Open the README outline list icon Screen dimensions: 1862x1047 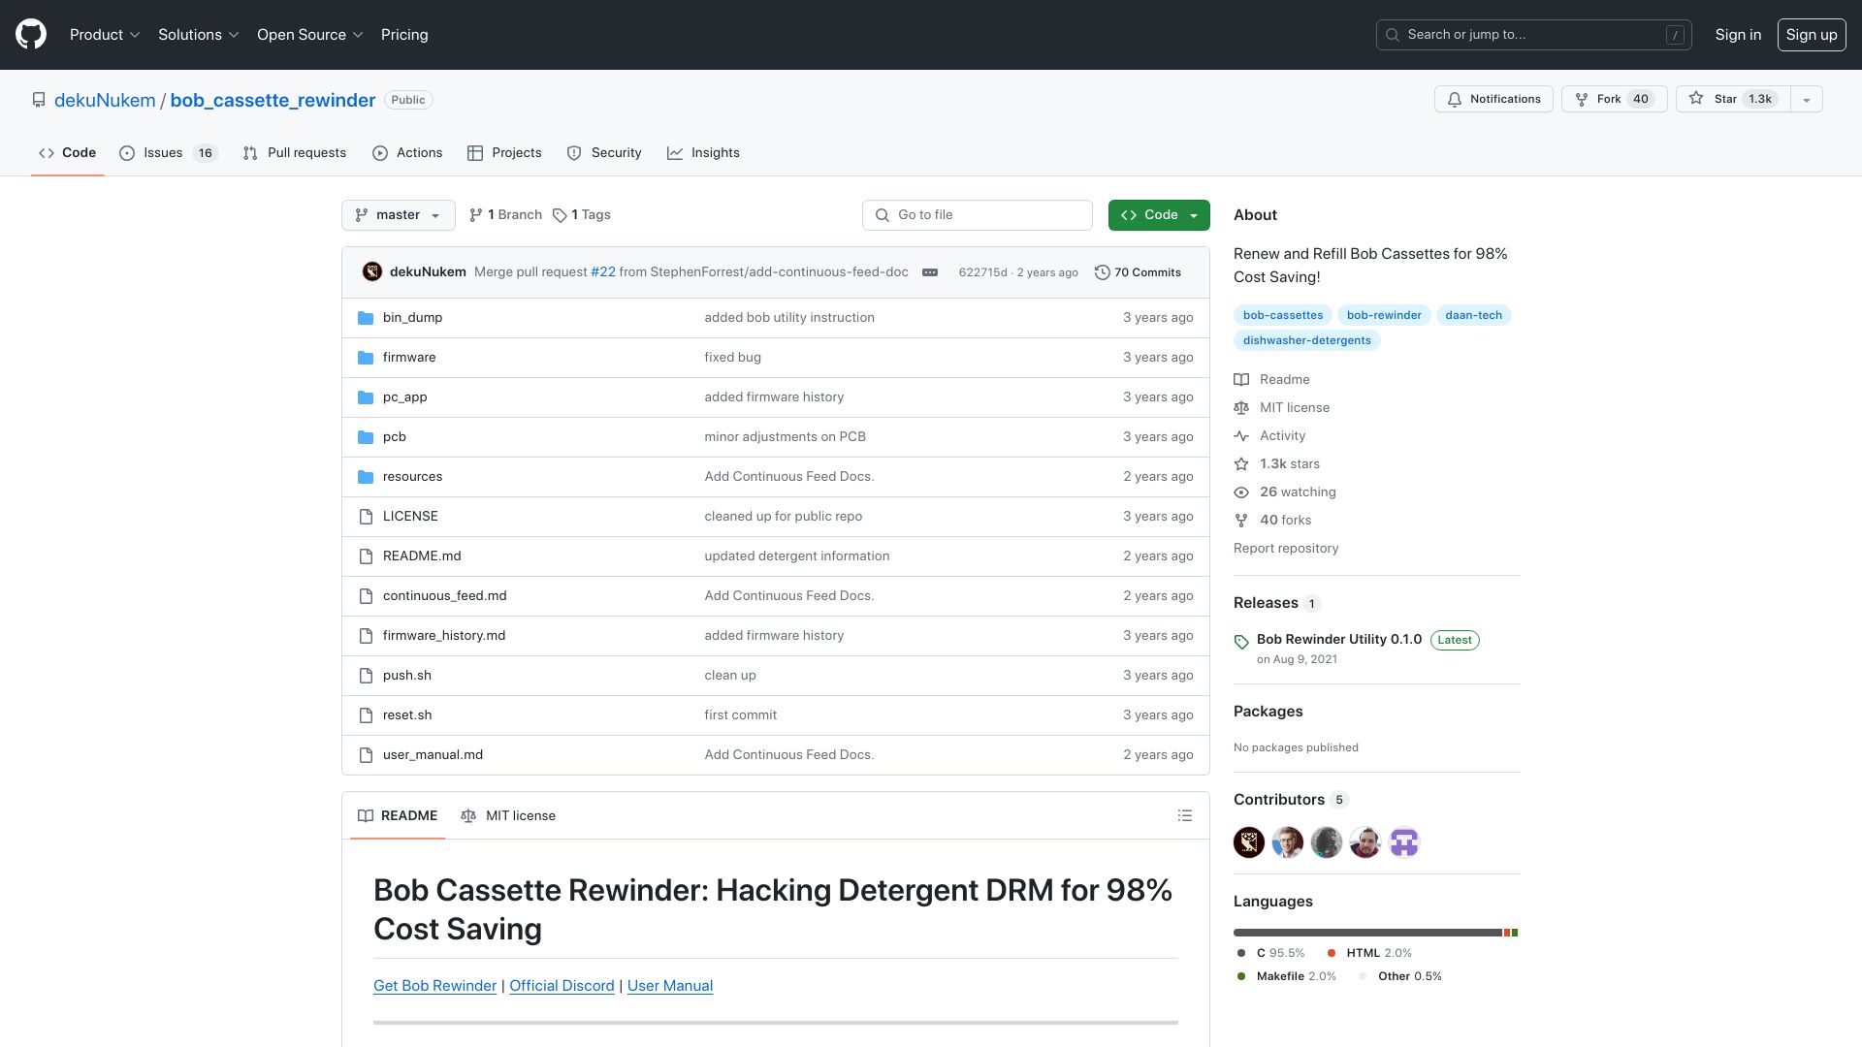click(1185, 816)
